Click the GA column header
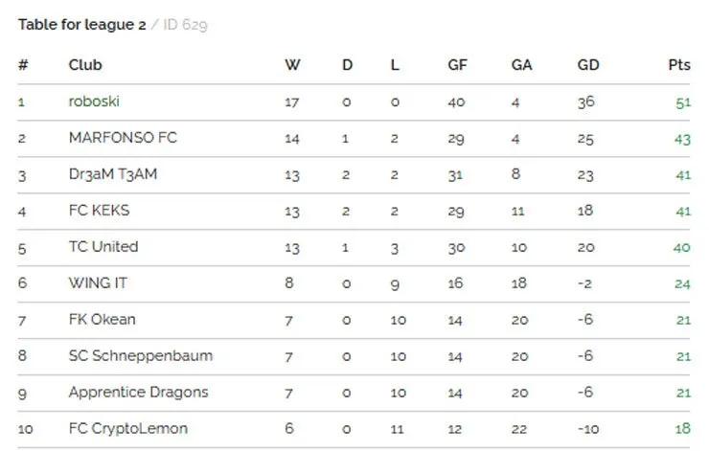The width and height of the screenshot is (709, 451). tap(521, 64)
